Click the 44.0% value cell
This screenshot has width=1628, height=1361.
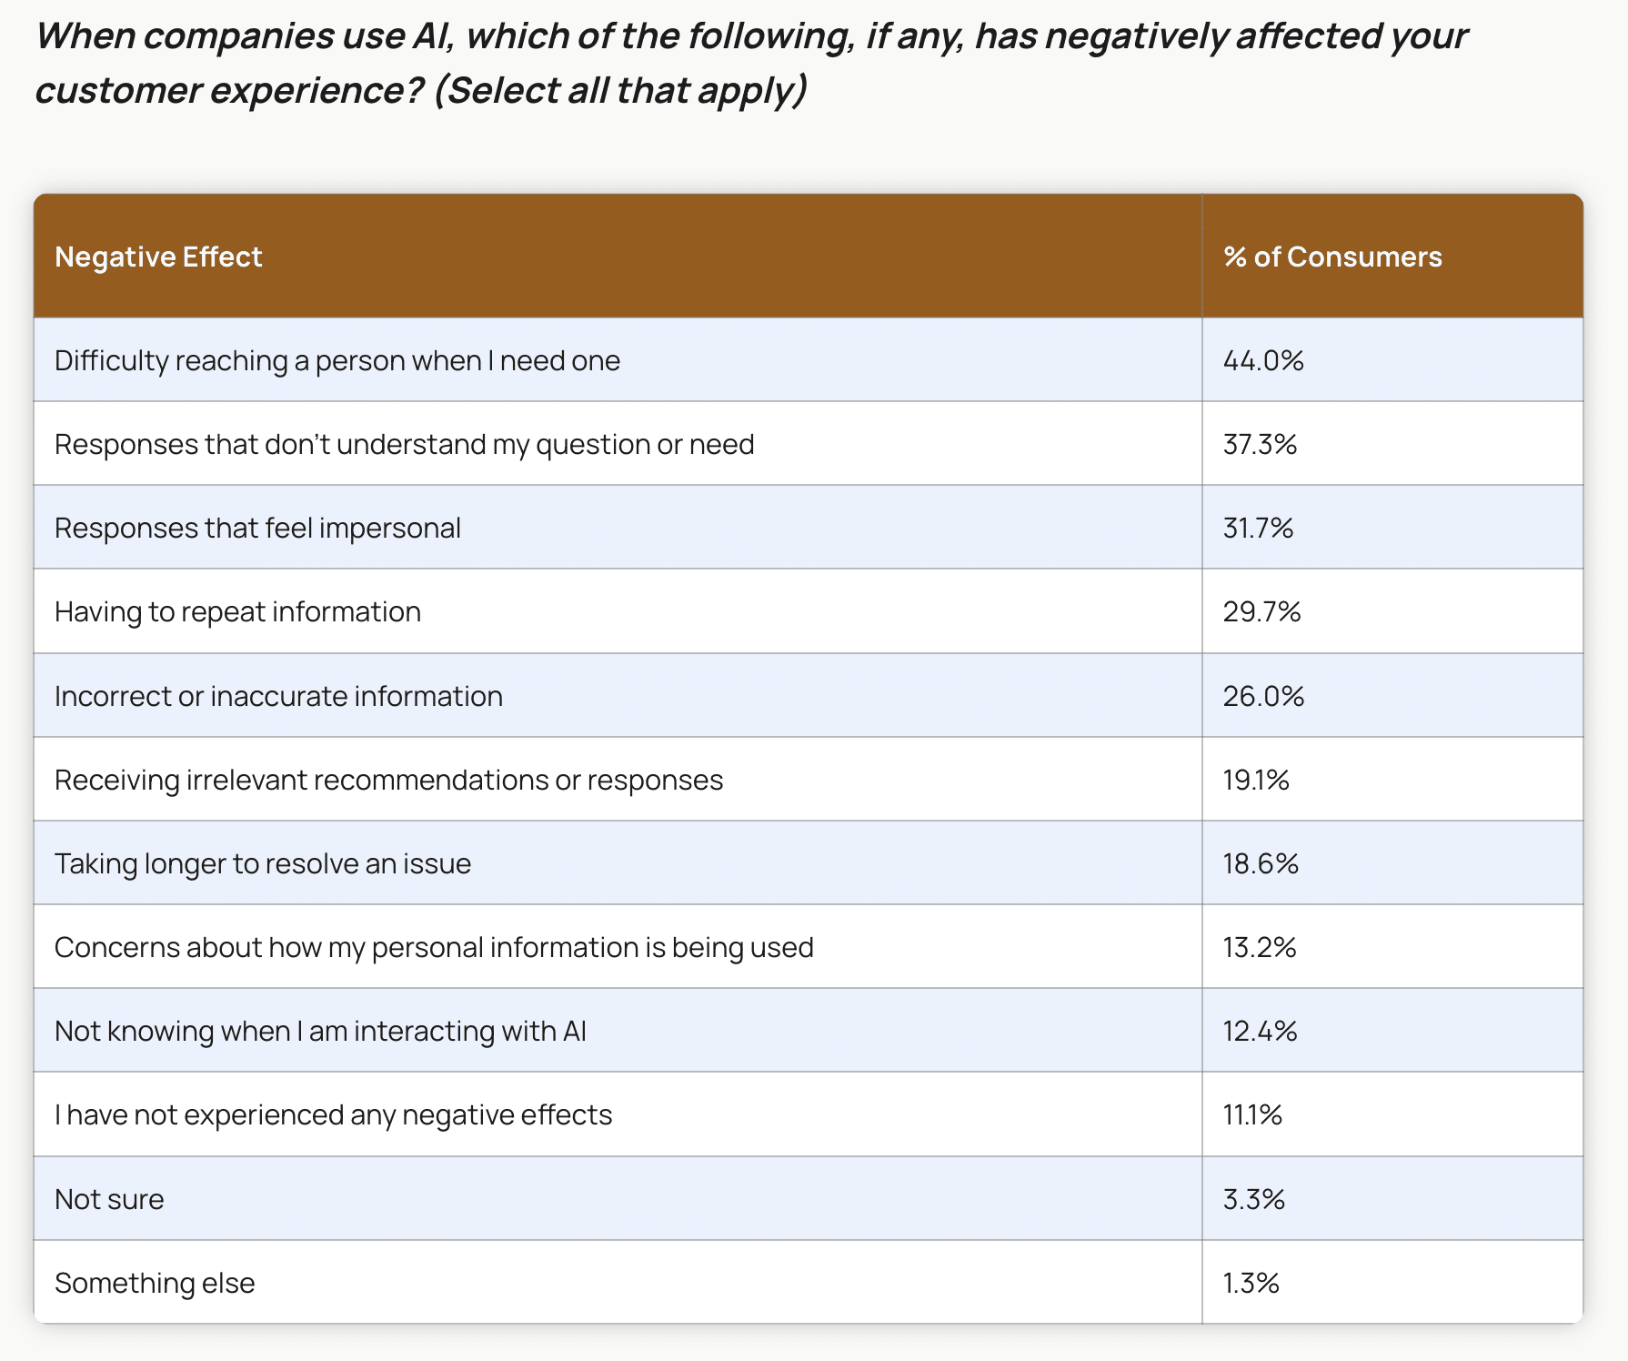coord(1392,360)
